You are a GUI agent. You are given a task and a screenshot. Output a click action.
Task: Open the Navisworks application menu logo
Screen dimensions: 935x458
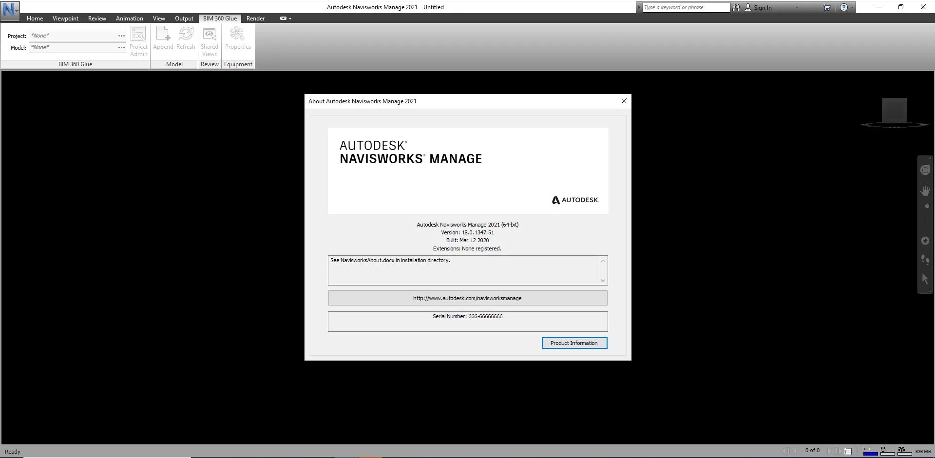tap(10, 10)
